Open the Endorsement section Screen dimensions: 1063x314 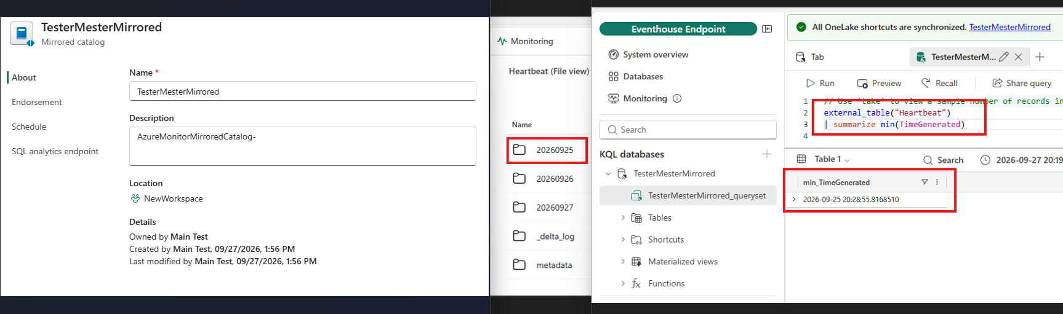37,102
